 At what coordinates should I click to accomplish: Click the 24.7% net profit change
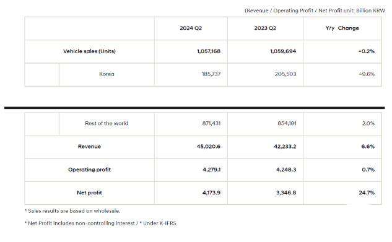coord(367,193)
